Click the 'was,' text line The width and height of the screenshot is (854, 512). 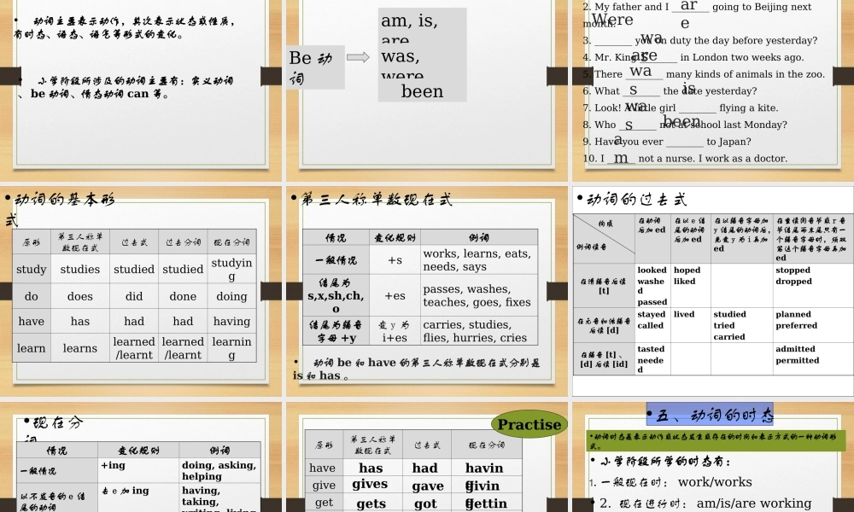[401, 56]
